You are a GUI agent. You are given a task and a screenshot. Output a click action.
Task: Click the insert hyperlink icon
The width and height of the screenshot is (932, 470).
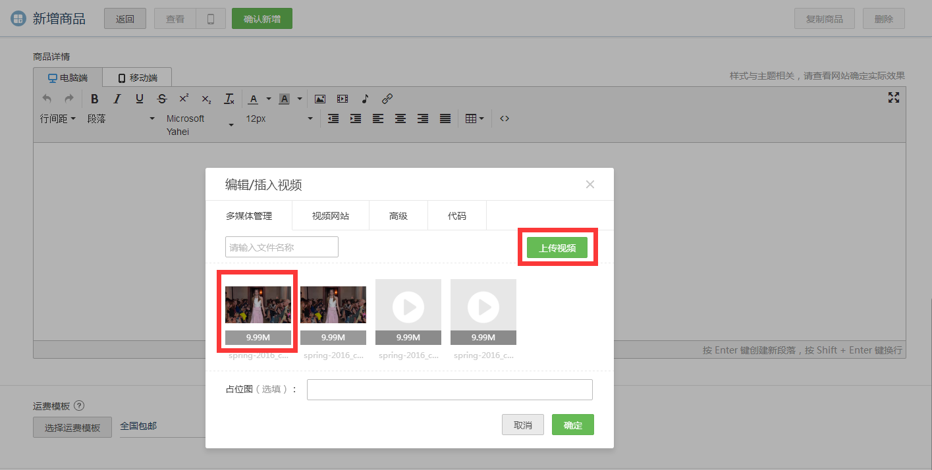[x=387, y=99]
